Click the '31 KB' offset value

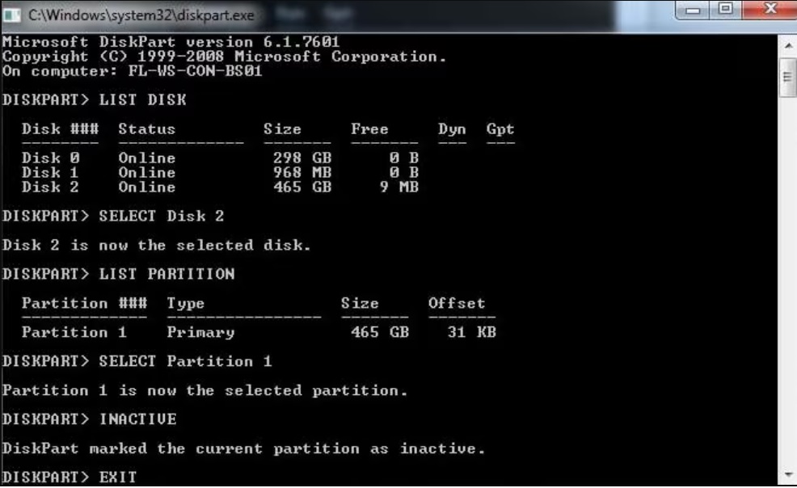click(472, 332)
